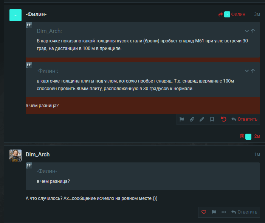Jump to original -Филин- quoted post arrow
The width and height of the screenshot is (265, 223).
[x=253, y=71]
